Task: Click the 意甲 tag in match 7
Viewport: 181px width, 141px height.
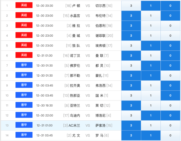Action: [24, 65]
